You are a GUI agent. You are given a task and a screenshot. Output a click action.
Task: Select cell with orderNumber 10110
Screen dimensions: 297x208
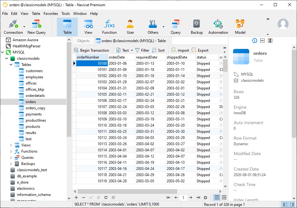[92, 125]
